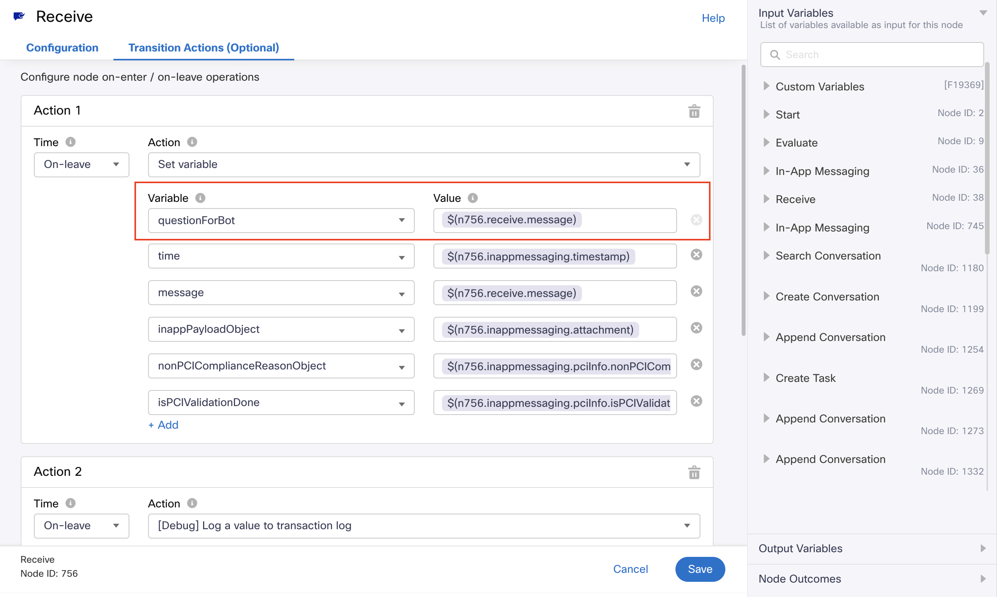Remove the isPCIValidationDone variable row
This screenshot has height=597, width=997.
tap(696, 401)
